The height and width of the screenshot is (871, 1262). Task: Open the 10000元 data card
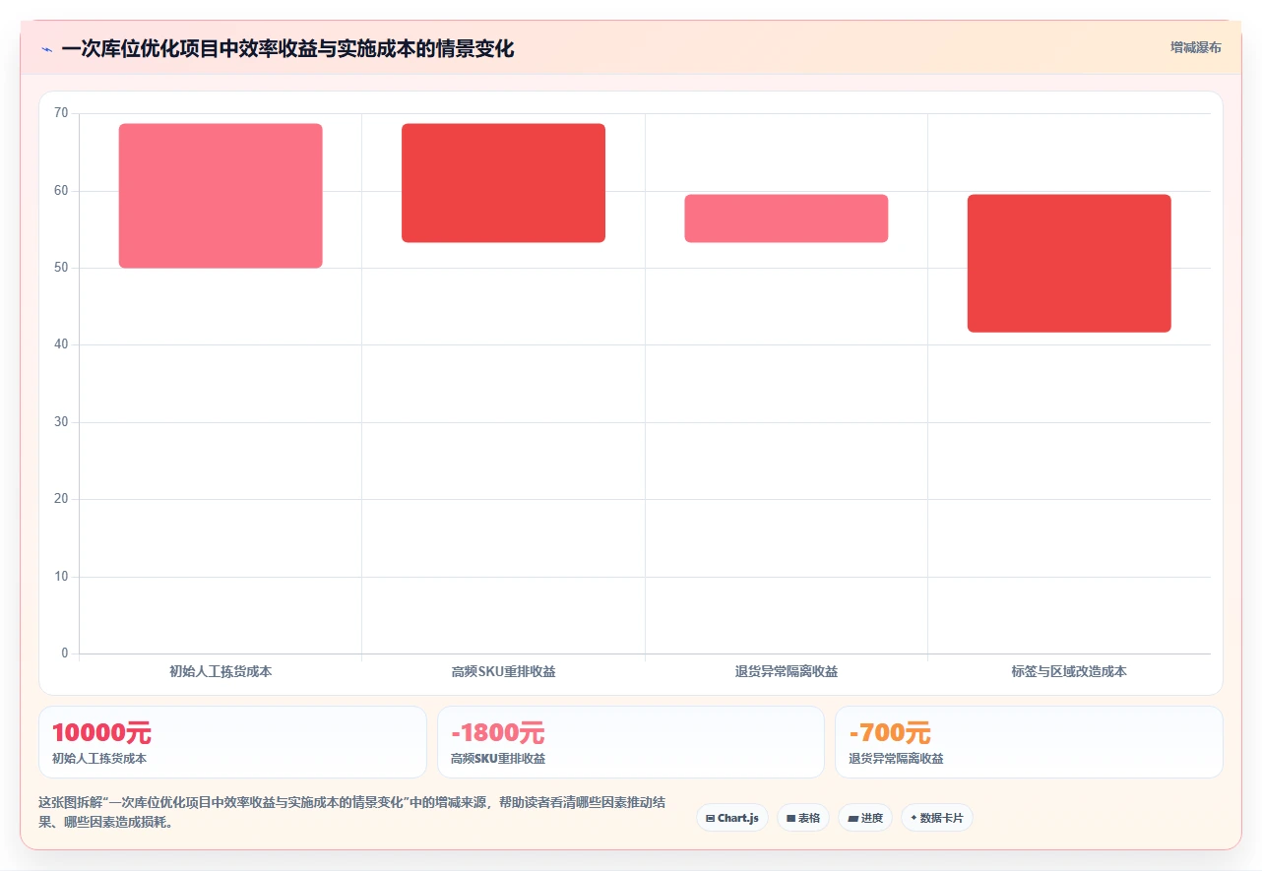click(x=232, y=742)
